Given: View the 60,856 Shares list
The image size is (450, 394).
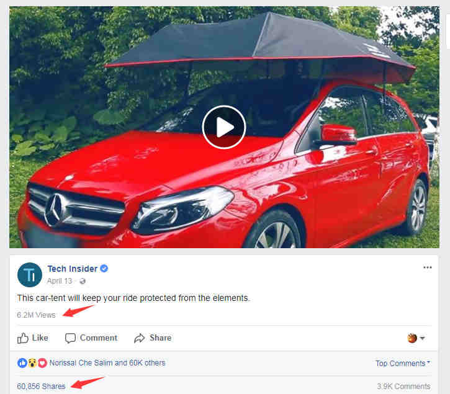Looking at the screenshot, I should click(x=41, y=387).
